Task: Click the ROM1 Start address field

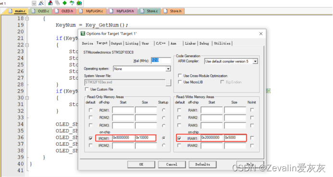Action: pyautogui.click(x=123, y=110)
